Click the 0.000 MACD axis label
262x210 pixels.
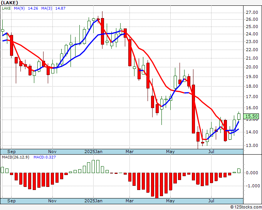pyautogui.click(x=252, y=173)
